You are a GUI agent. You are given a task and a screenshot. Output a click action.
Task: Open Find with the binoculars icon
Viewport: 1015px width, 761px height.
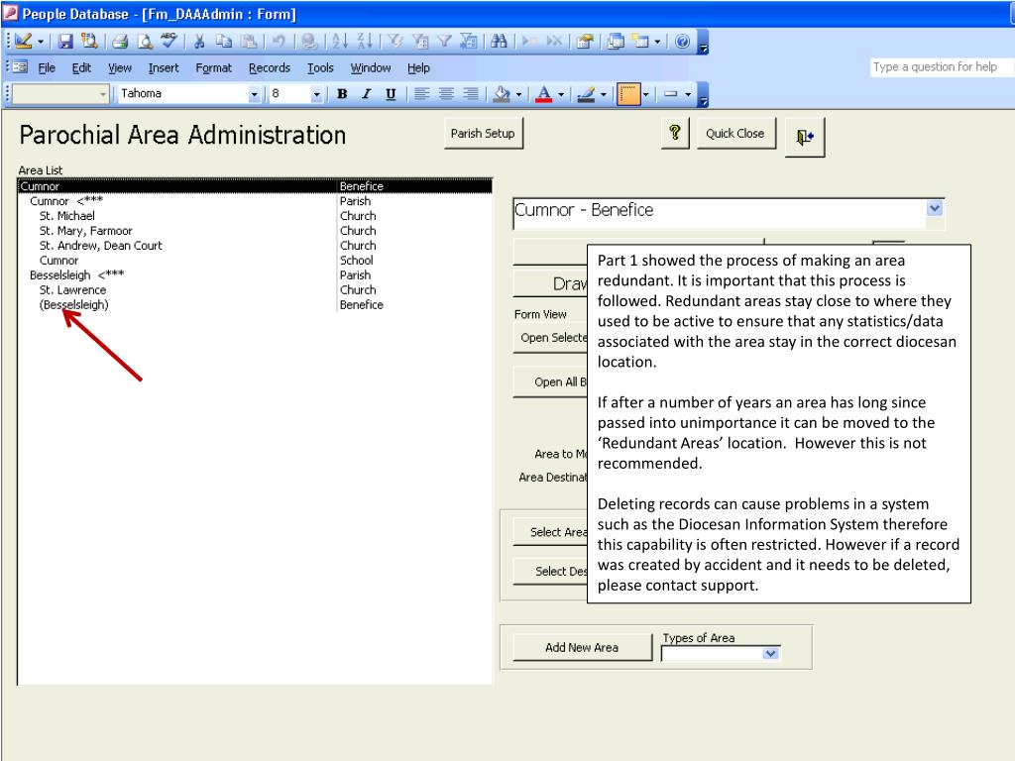[499, 42]
